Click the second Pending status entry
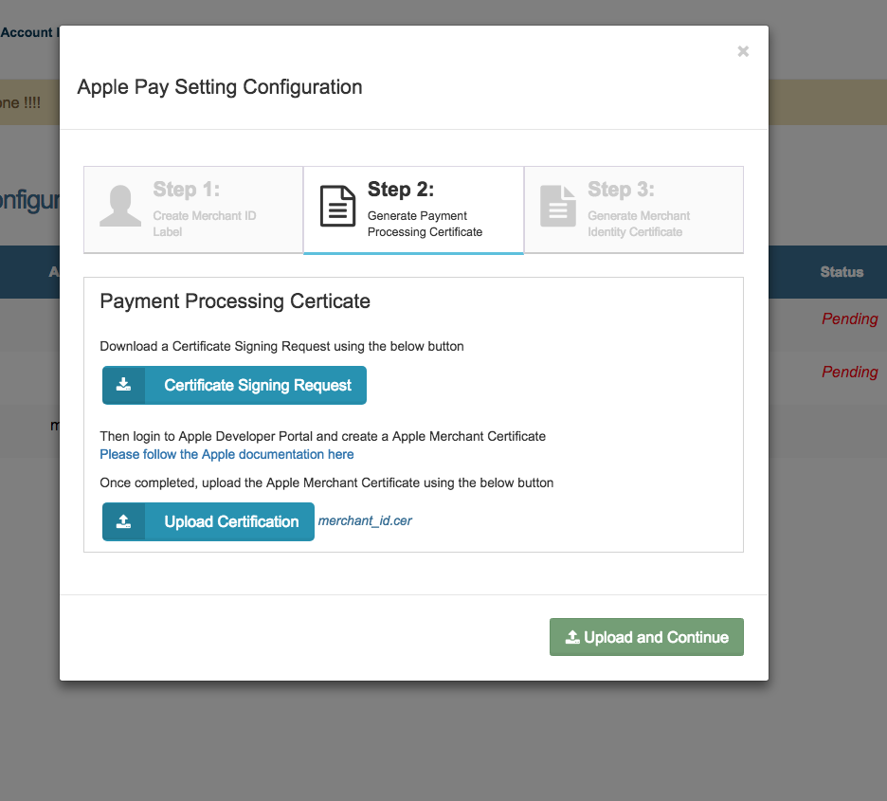 pos(849,372)
